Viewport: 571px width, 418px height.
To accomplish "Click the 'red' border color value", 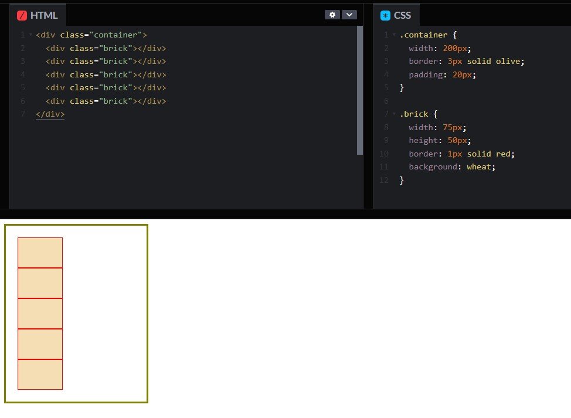I will point(503,154).
